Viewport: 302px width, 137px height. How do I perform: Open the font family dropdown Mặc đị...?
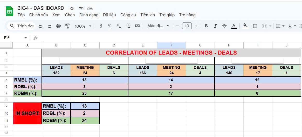tap(158, 26)
